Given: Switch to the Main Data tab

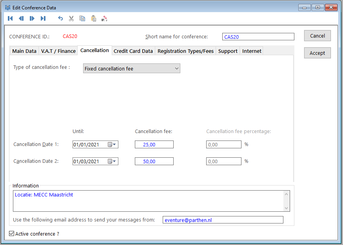Looking at the screenshot, I should click(24, 51).
